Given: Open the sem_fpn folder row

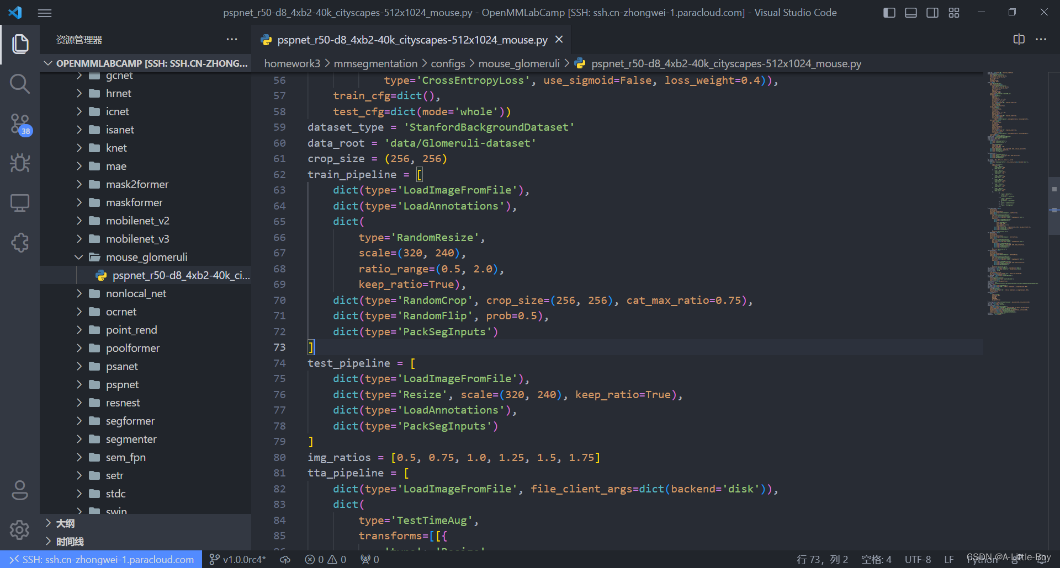Looking at the screenshot, I should (146, 457).
